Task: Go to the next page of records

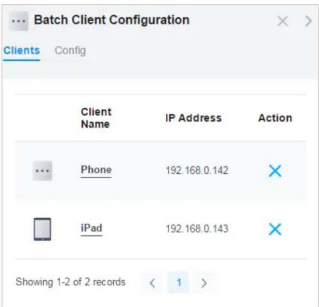Action: coord(204,283)
